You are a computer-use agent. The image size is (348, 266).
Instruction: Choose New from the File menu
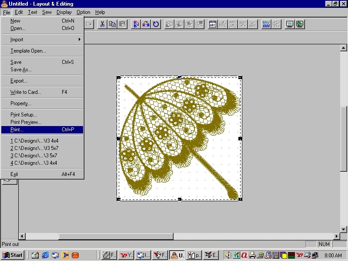(42, 21)
